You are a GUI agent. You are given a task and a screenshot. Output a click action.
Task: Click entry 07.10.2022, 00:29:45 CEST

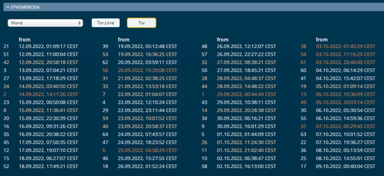[345, 126]
